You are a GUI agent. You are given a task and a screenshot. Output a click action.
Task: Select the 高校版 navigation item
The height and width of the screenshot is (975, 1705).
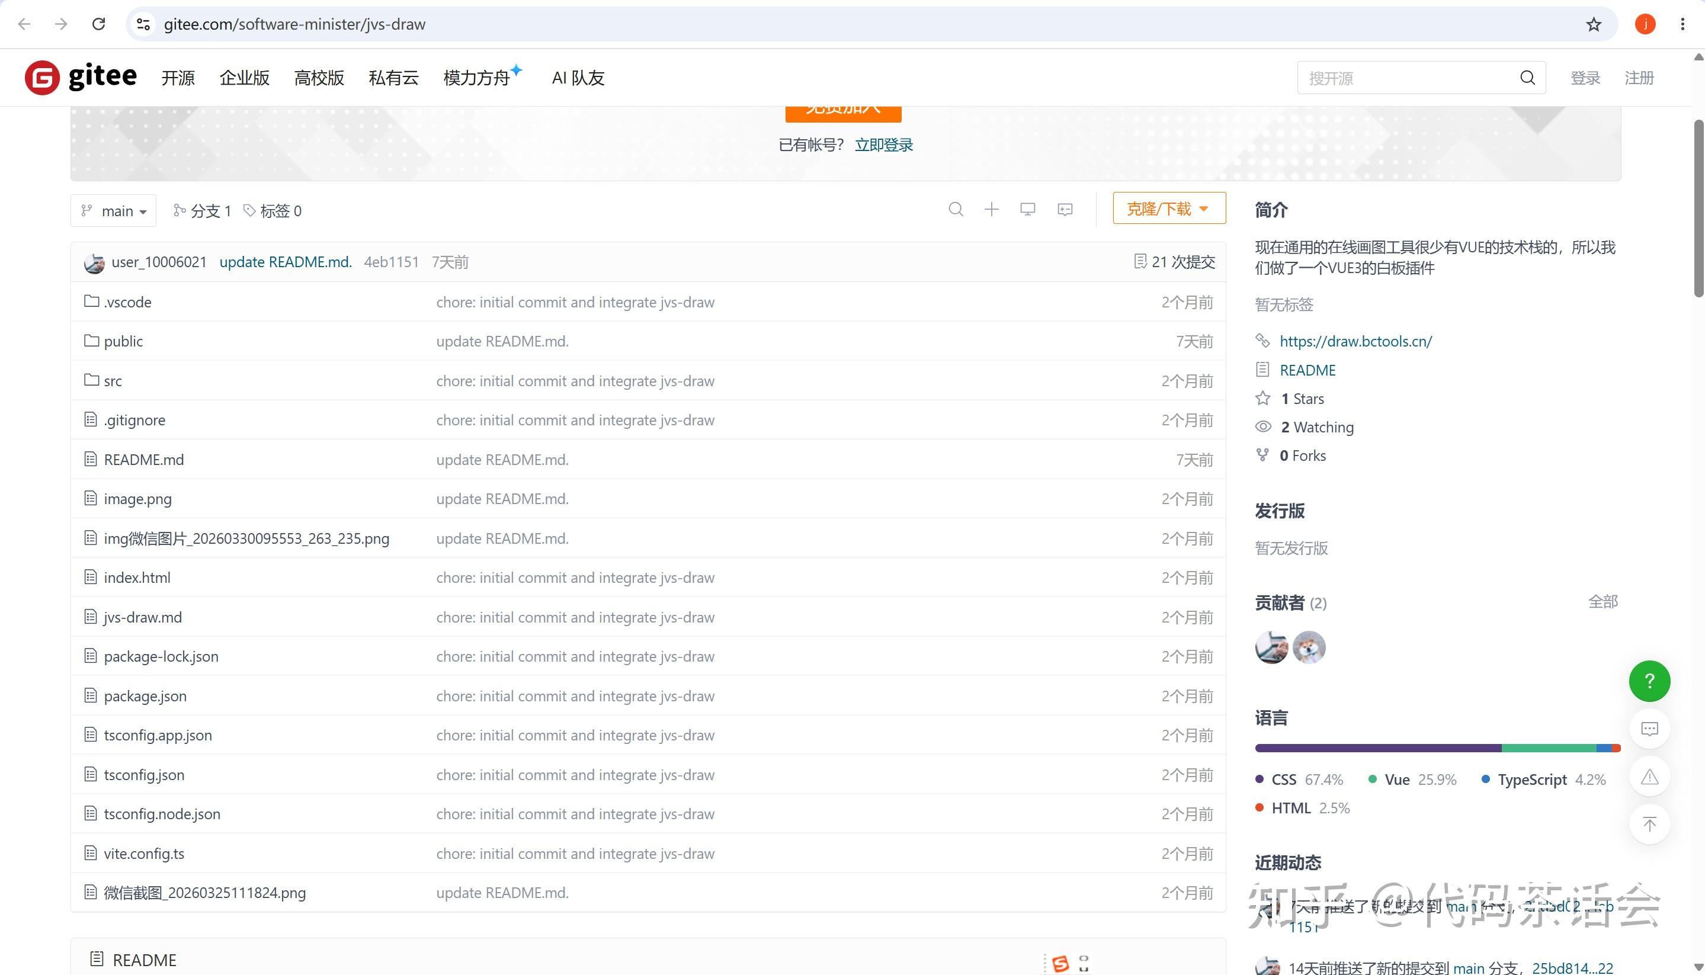[319, 78]
